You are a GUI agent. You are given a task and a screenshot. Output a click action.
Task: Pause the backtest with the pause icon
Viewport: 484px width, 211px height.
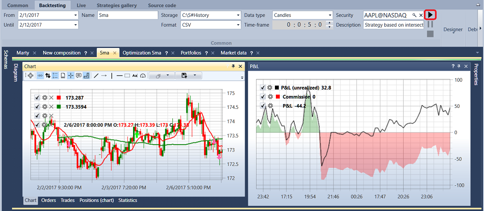[430, 24]
